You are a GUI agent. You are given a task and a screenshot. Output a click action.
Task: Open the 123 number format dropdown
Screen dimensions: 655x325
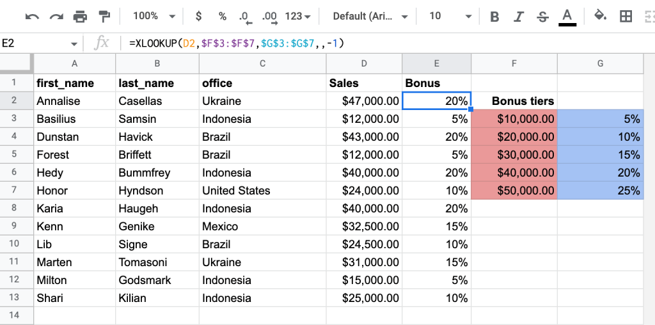point(298,16)
